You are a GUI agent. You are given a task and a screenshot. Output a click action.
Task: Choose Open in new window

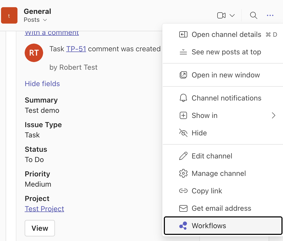(225, 75)
